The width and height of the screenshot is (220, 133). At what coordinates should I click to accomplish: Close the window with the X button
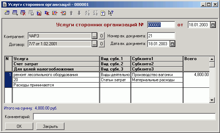pos(215,4)
